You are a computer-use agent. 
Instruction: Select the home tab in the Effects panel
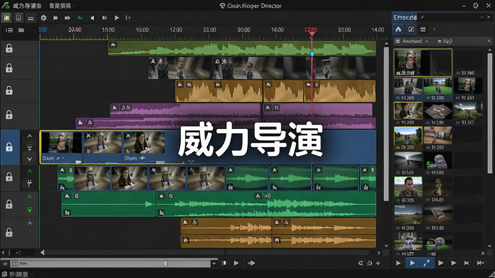click(x=398, y=29)
